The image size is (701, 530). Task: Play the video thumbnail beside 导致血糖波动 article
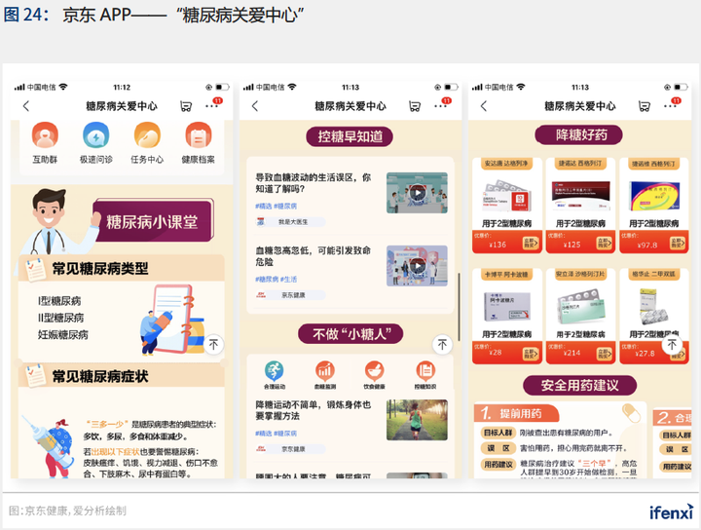(417, 193)
